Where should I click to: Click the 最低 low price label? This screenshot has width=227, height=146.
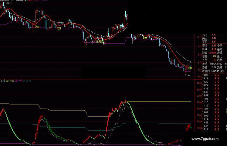coord(219,53)
